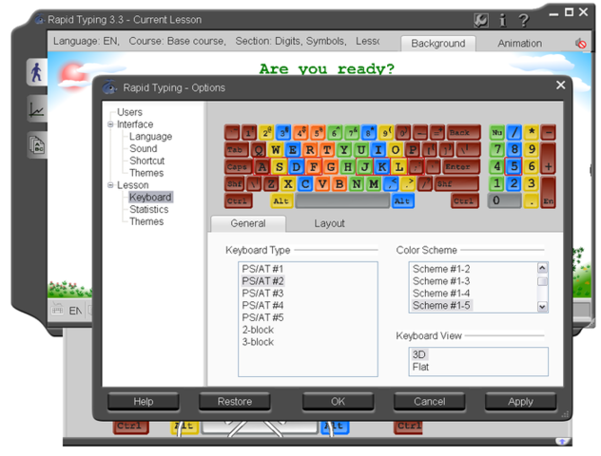Image resolution: width=601 pixels, height=456 pixels.
Task: Select Language under Interface
Action: (x=150, y=137)
